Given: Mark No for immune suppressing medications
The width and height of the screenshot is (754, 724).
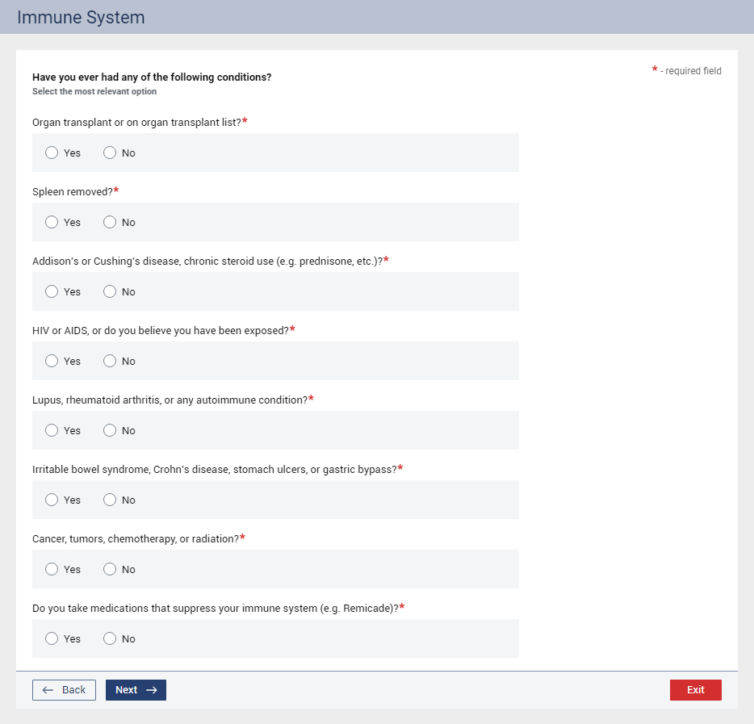Looking at the screenshot, I should pos(110,638).
